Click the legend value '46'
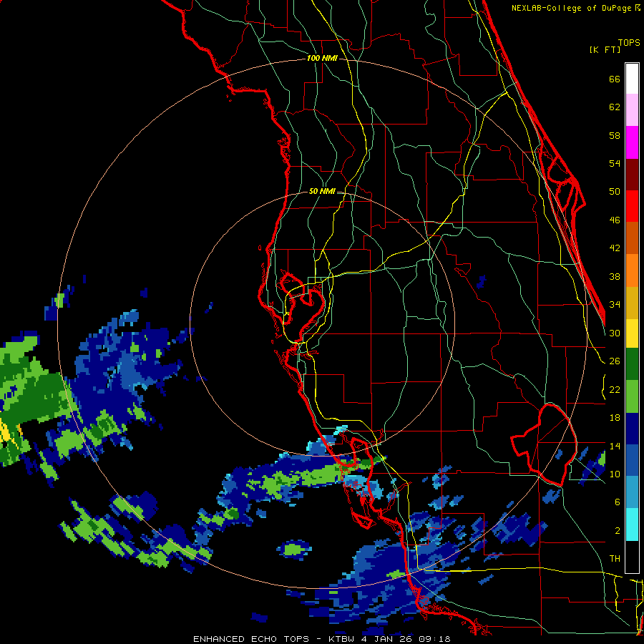This screenshot has width=644, height=644. point(615,220)
